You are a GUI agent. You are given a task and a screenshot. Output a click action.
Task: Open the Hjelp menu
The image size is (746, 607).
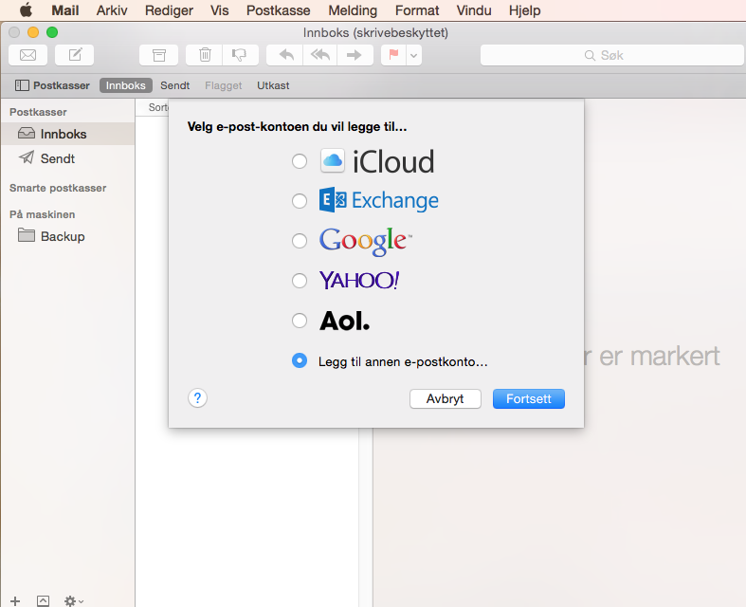coord(525,10)
